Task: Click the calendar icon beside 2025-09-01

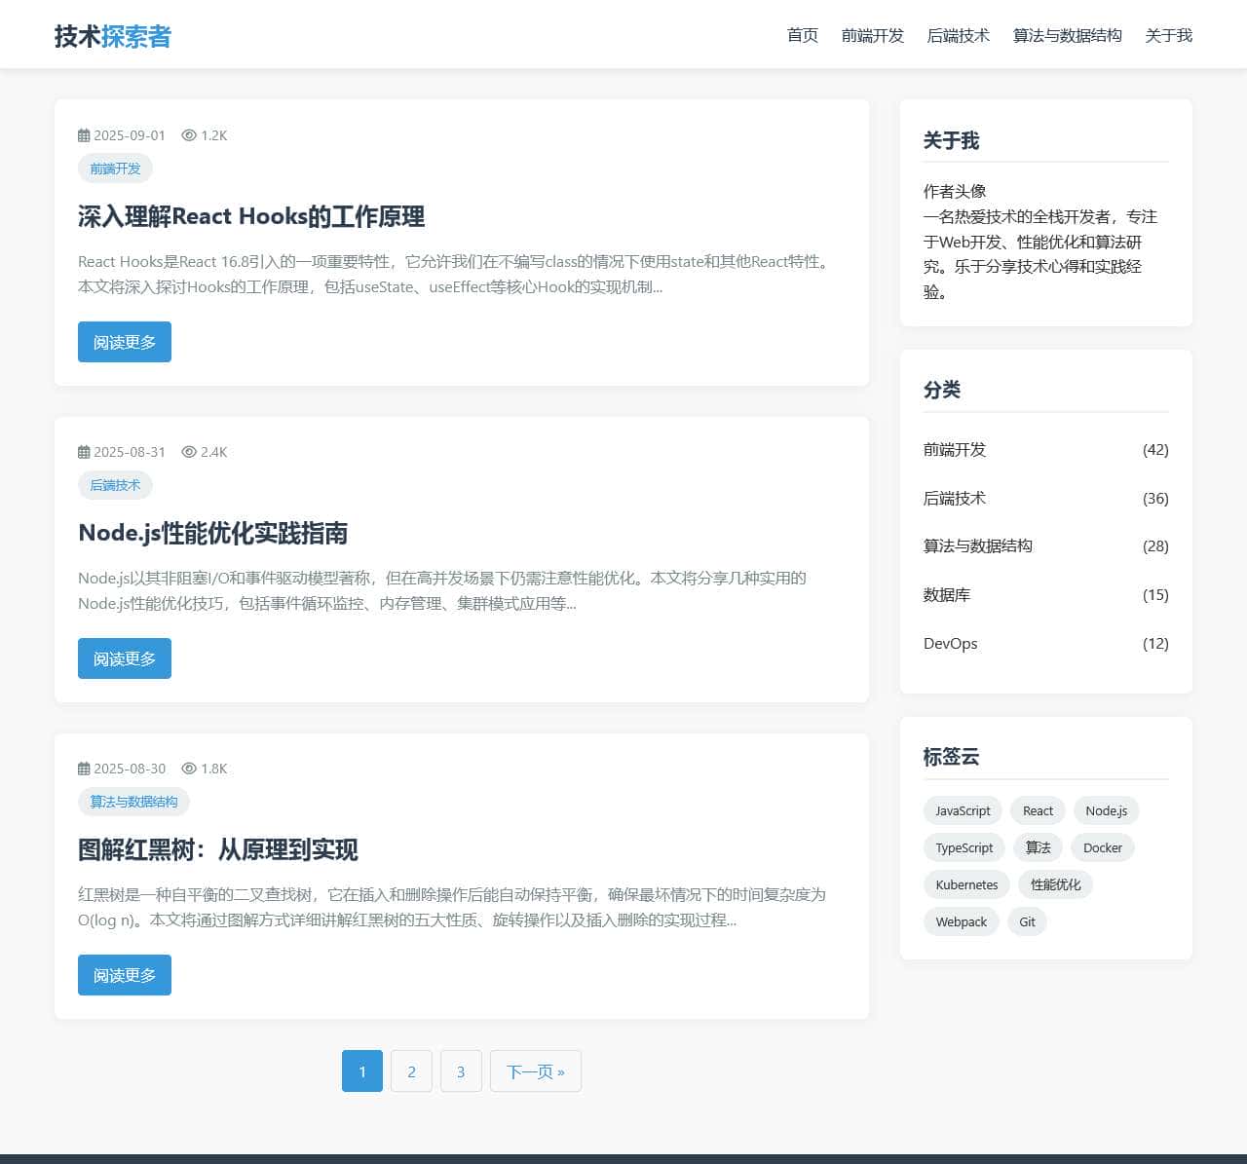Action: 84,135
